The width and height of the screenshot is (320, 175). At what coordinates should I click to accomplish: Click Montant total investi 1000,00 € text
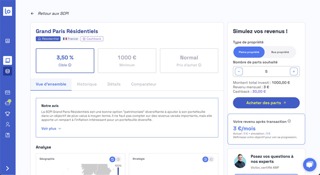coord(262,83)
